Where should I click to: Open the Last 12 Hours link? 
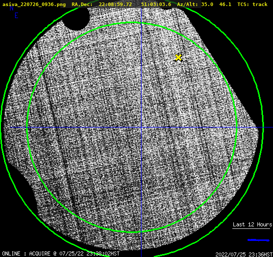click(252, 224)
